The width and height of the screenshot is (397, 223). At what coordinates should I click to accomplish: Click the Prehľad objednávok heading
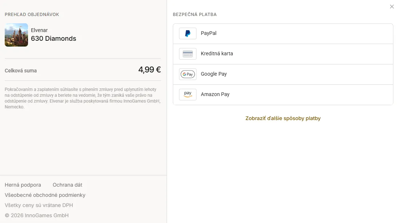coord(32,15)
